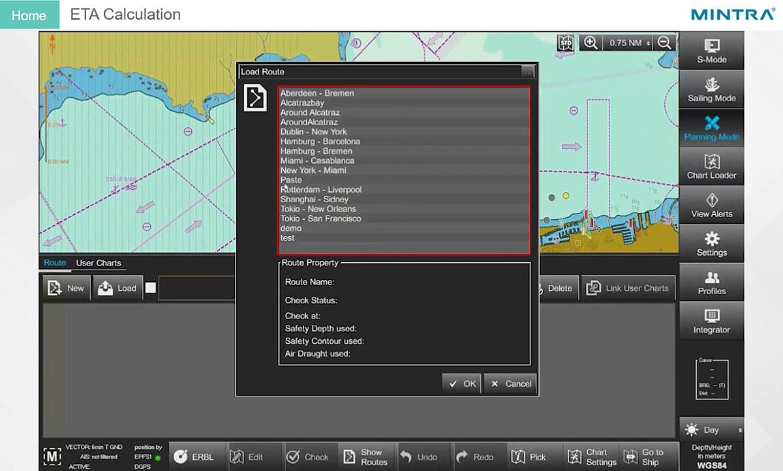Click the MINTRA logo

pos(732,14)
